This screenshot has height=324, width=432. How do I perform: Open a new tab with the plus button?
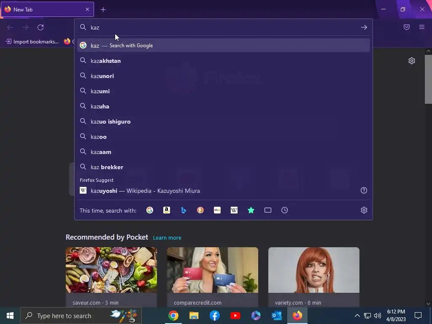103,10
